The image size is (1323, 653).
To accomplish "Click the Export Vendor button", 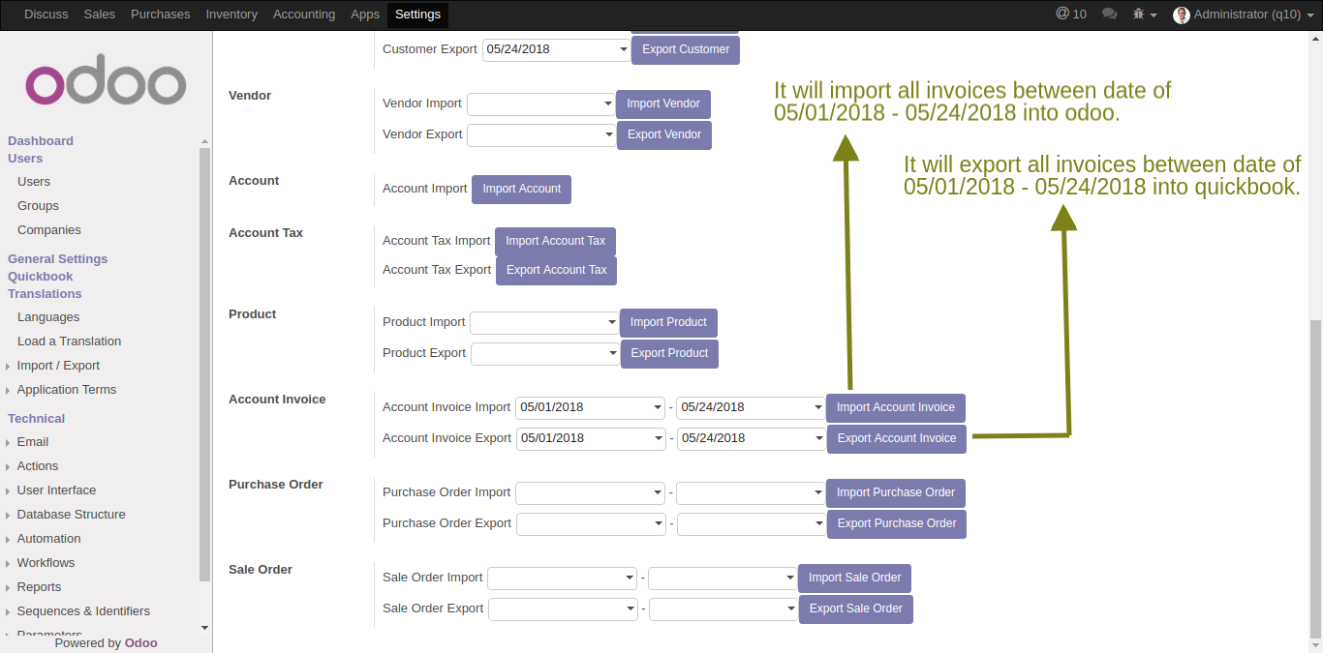I will point(664,134).
